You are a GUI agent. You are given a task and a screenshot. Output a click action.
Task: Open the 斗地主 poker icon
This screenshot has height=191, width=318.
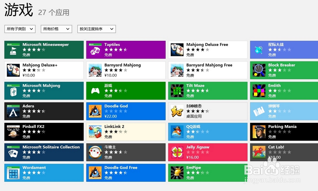pos(95,152)
